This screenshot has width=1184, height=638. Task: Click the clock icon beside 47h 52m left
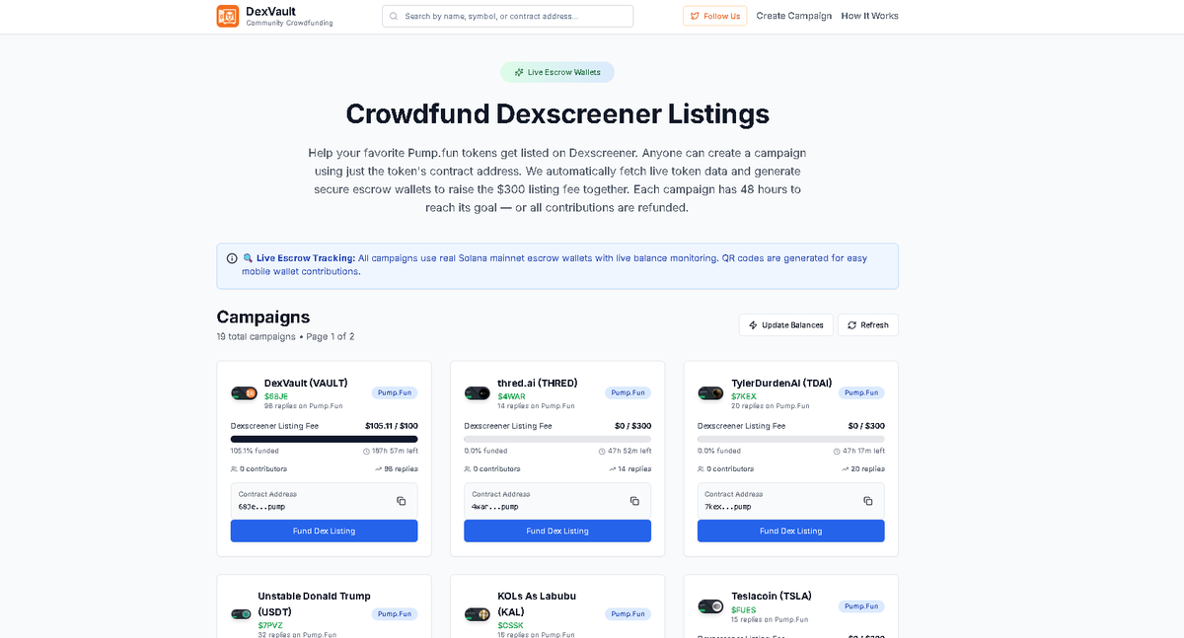pos(602,451)
